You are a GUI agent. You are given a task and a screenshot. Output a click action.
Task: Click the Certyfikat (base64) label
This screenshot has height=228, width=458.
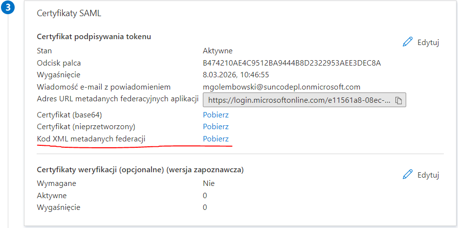pos(69,115)
